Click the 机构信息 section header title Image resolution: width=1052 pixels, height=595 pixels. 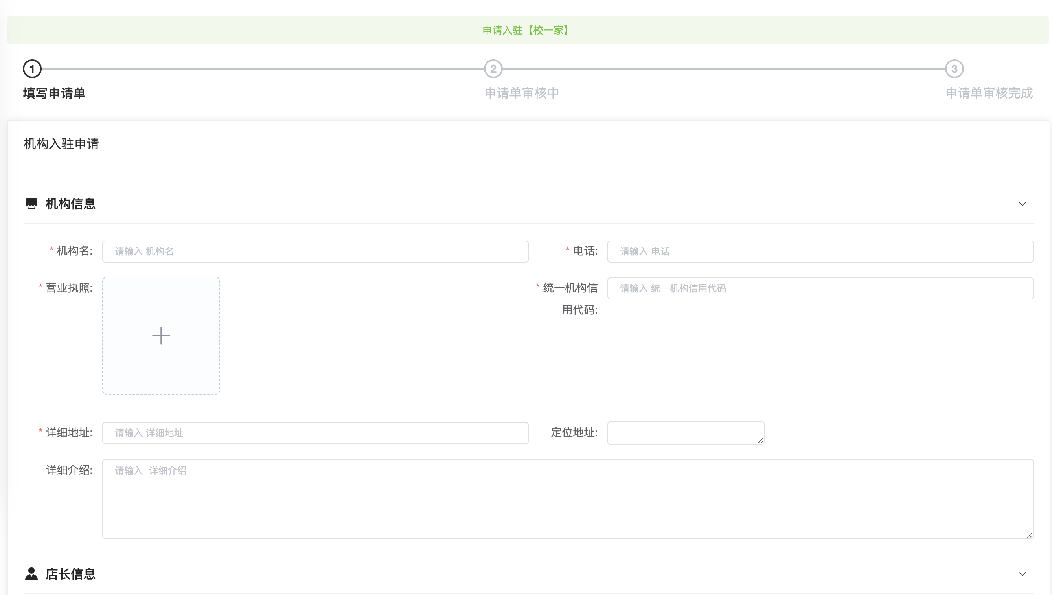pyautogui.click(x=70, y=204)
